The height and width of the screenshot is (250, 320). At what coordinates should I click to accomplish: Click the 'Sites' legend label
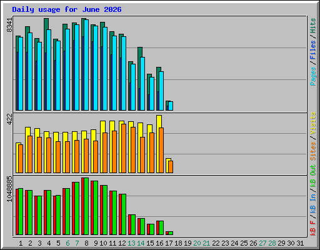pyautogui.click(x=313, y=151)
